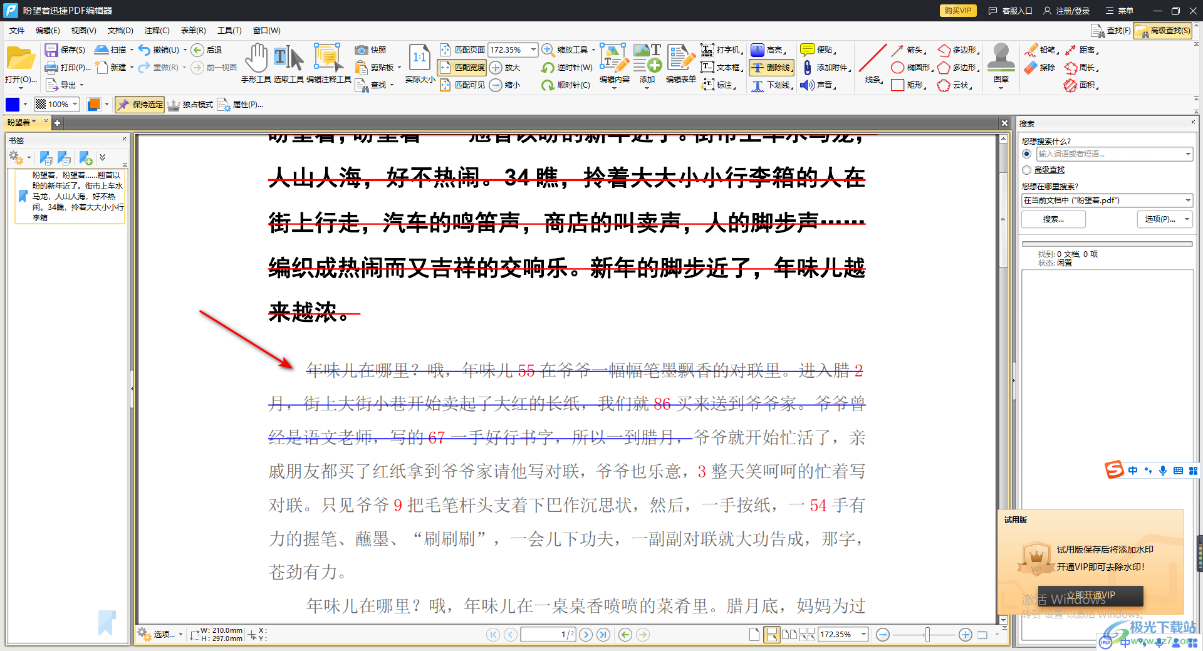Open the File (文件) menu
Viewport: 1203px width, 651px height.
(17, 31)
